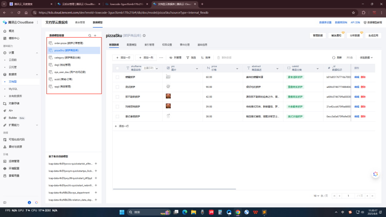Tick the checkbox for 42.00 price row
This screenshot has width=386, height=217.
point(118,97)
